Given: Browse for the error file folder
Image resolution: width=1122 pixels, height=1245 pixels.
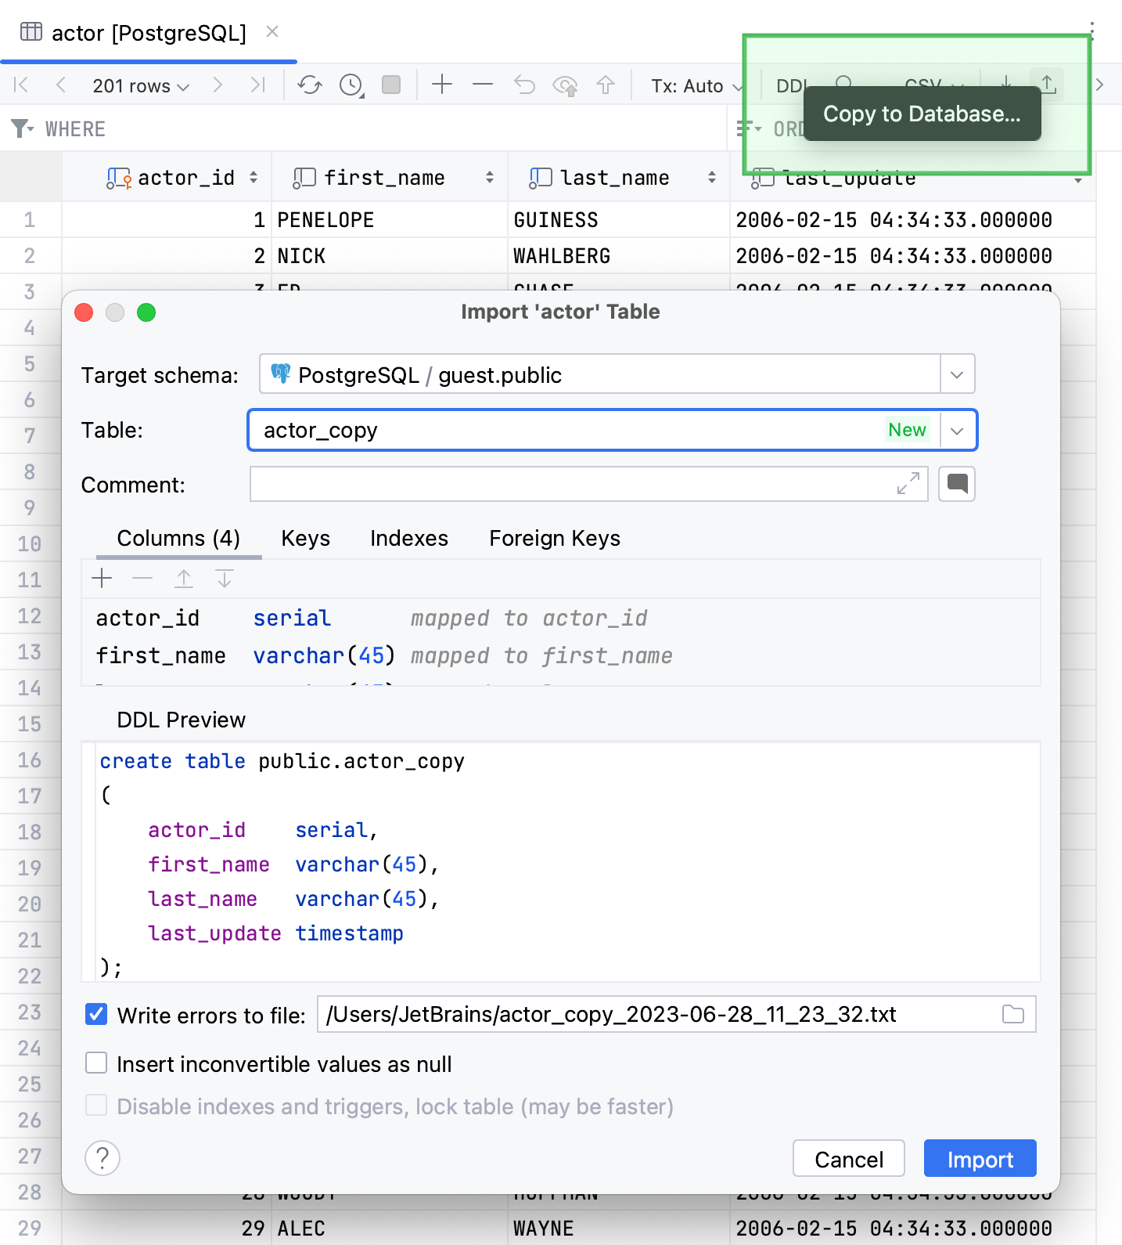Looking at the screenshot, I should pyautogui.click(x=1013, y=1014).
